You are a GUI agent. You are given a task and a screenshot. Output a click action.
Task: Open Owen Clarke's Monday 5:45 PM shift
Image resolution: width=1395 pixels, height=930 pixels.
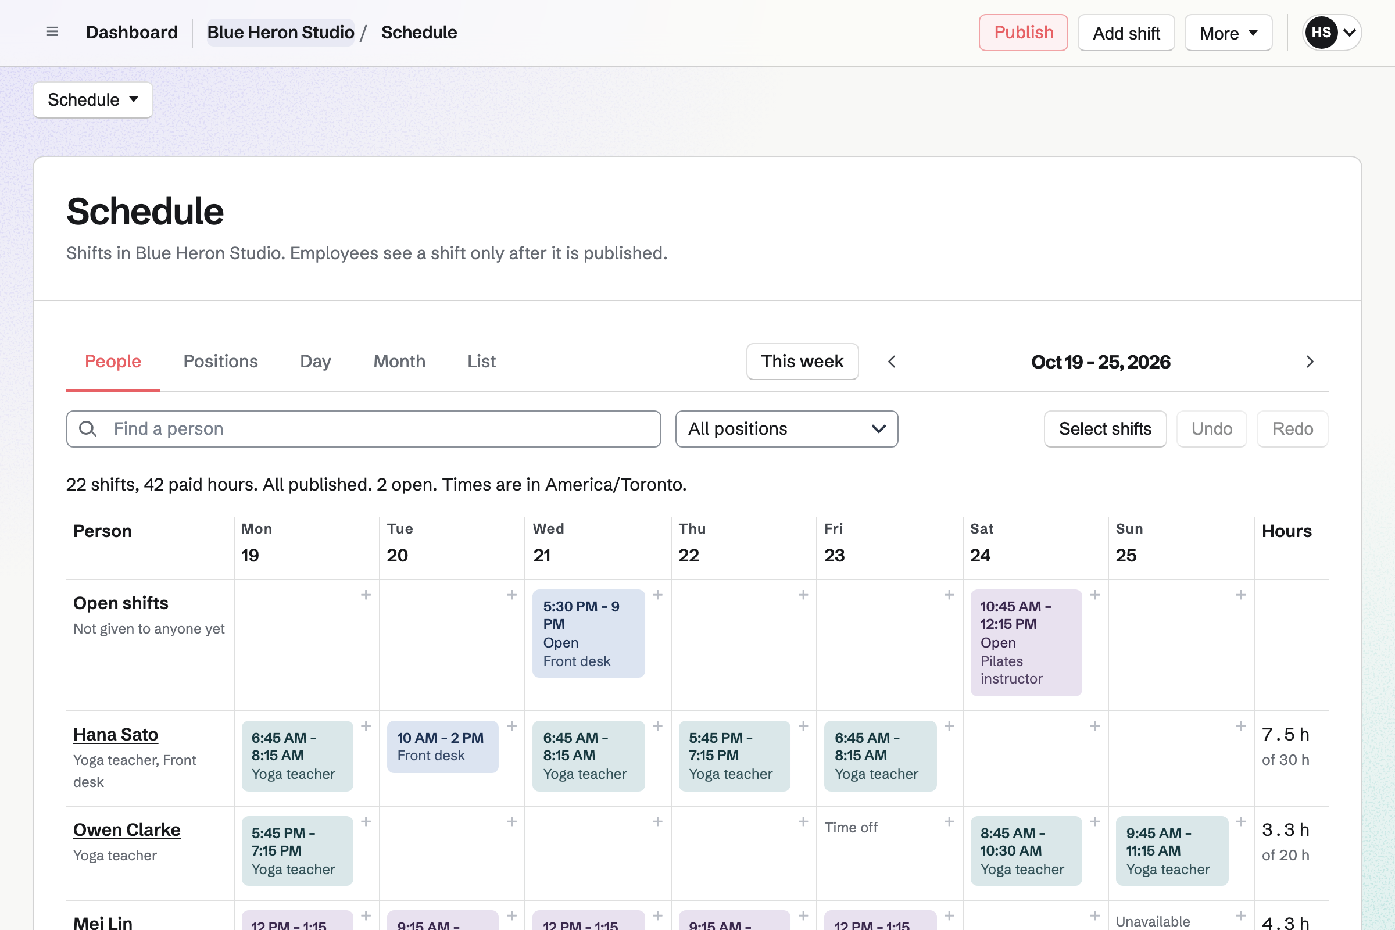pos(297,850)
